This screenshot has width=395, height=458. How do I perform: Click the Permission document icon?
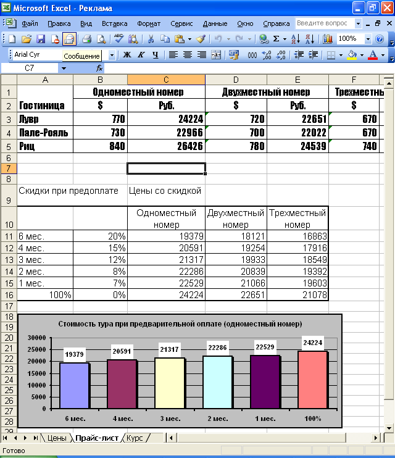pyautogui.click(x=55, y=39)
